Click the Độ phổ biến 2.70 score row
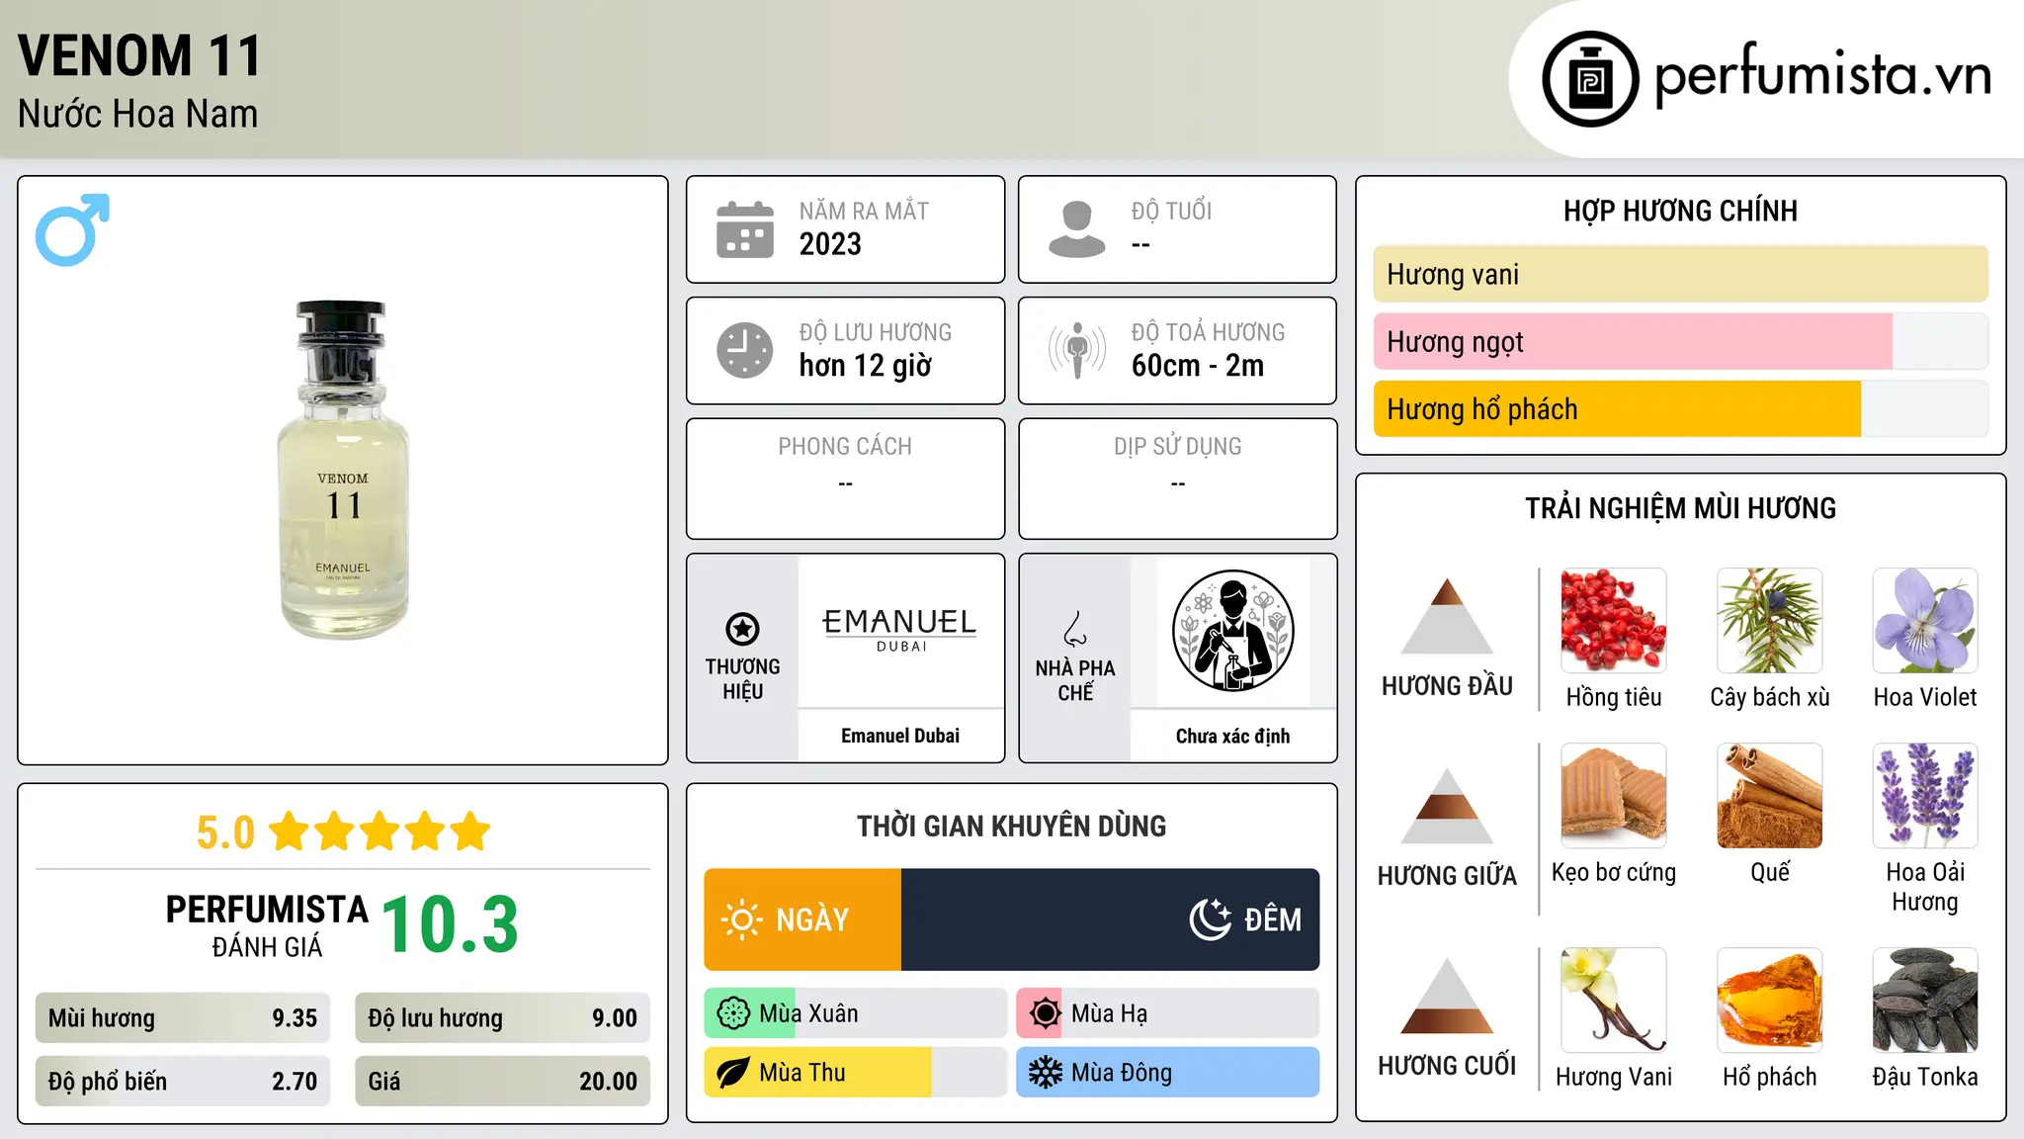 point(183,1081)
